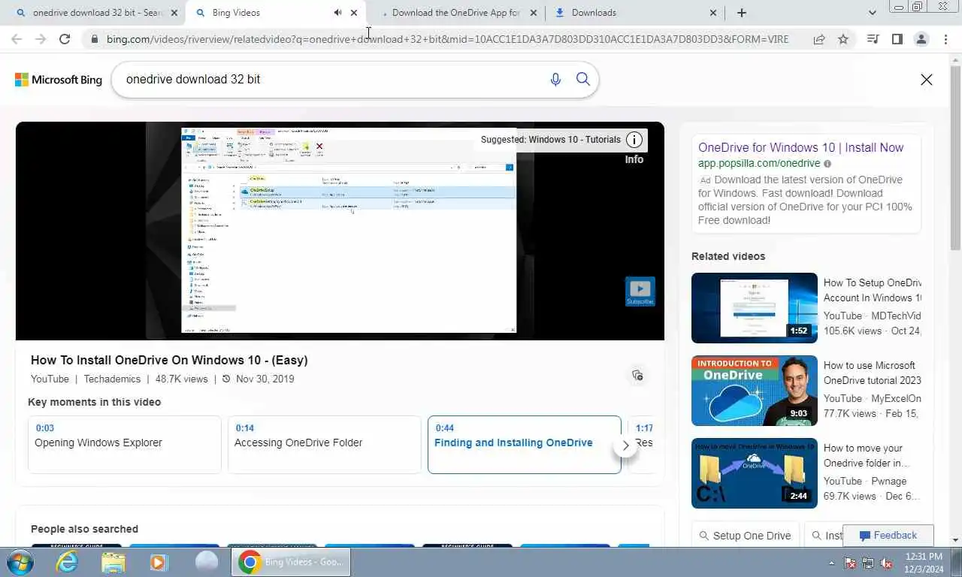Viewport: 962px width, 577px height.
Task: Bookmark this page with the star icon
Action: click(843, 39)
